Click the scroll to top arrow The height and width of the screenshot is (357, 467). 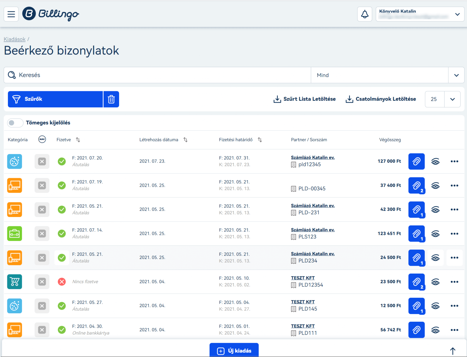coord(452,351)
